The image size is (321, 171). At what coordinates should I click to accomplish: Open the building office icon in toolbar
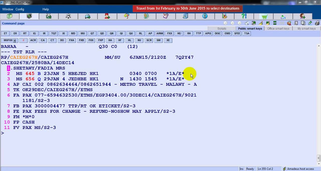tap(185, 16)
